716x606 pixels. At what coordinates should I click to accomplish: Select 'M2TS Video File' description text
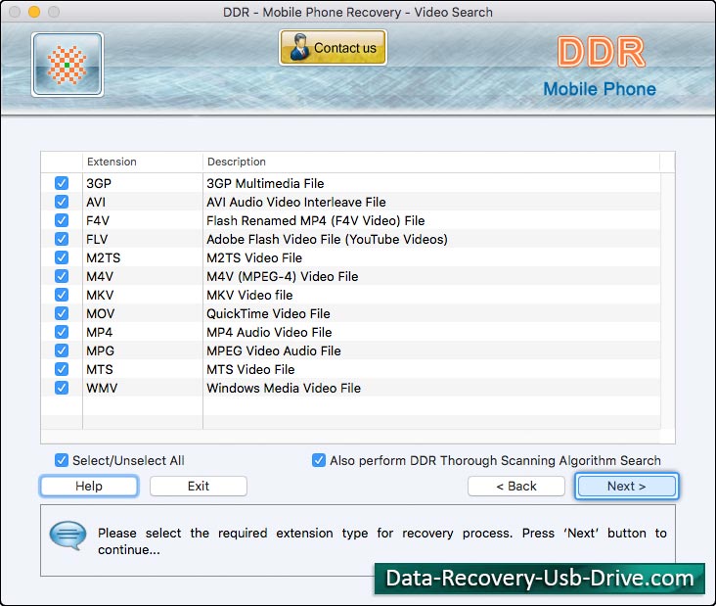tap(254, 257)
